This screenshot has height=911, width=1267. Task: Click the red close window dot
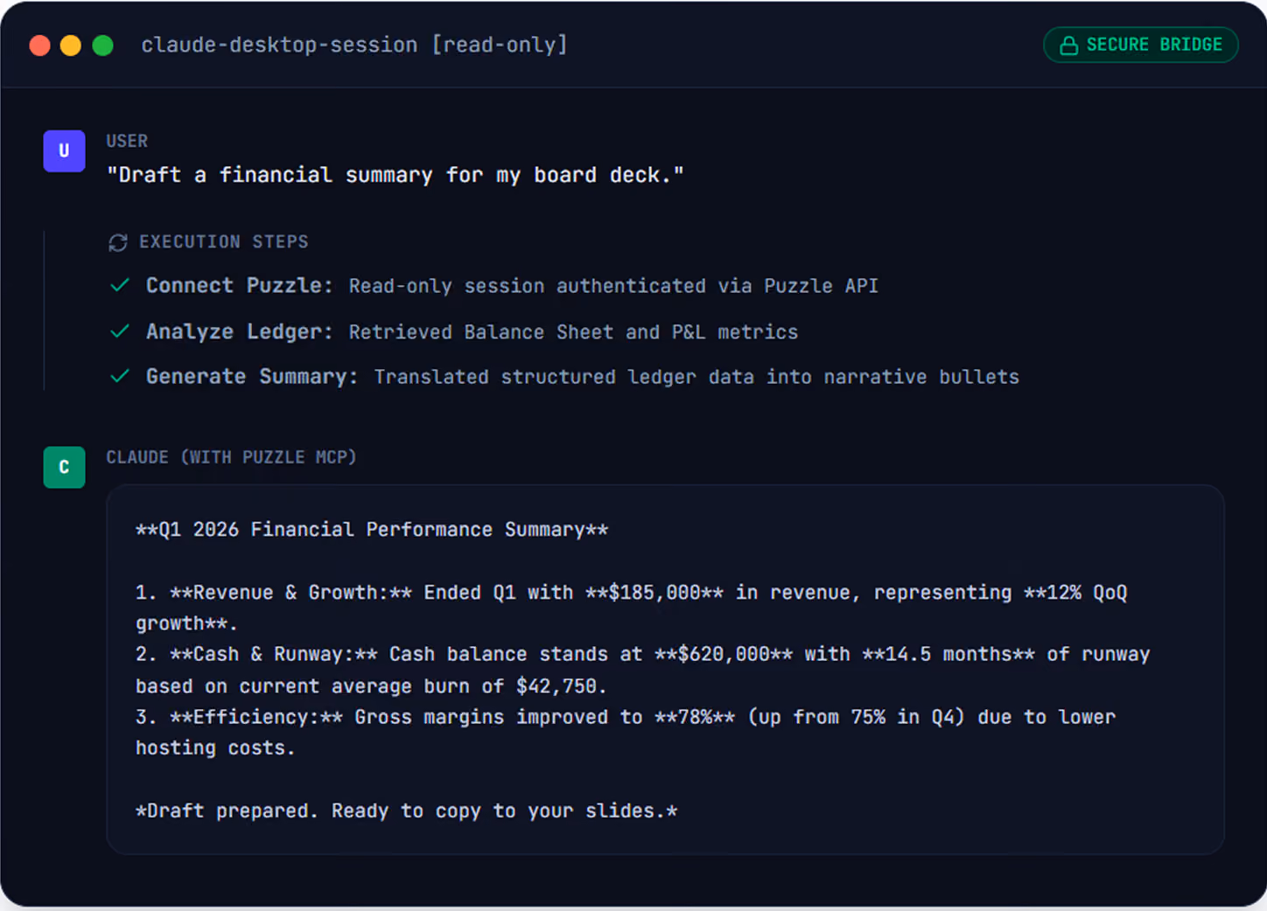tap(39, 45)
